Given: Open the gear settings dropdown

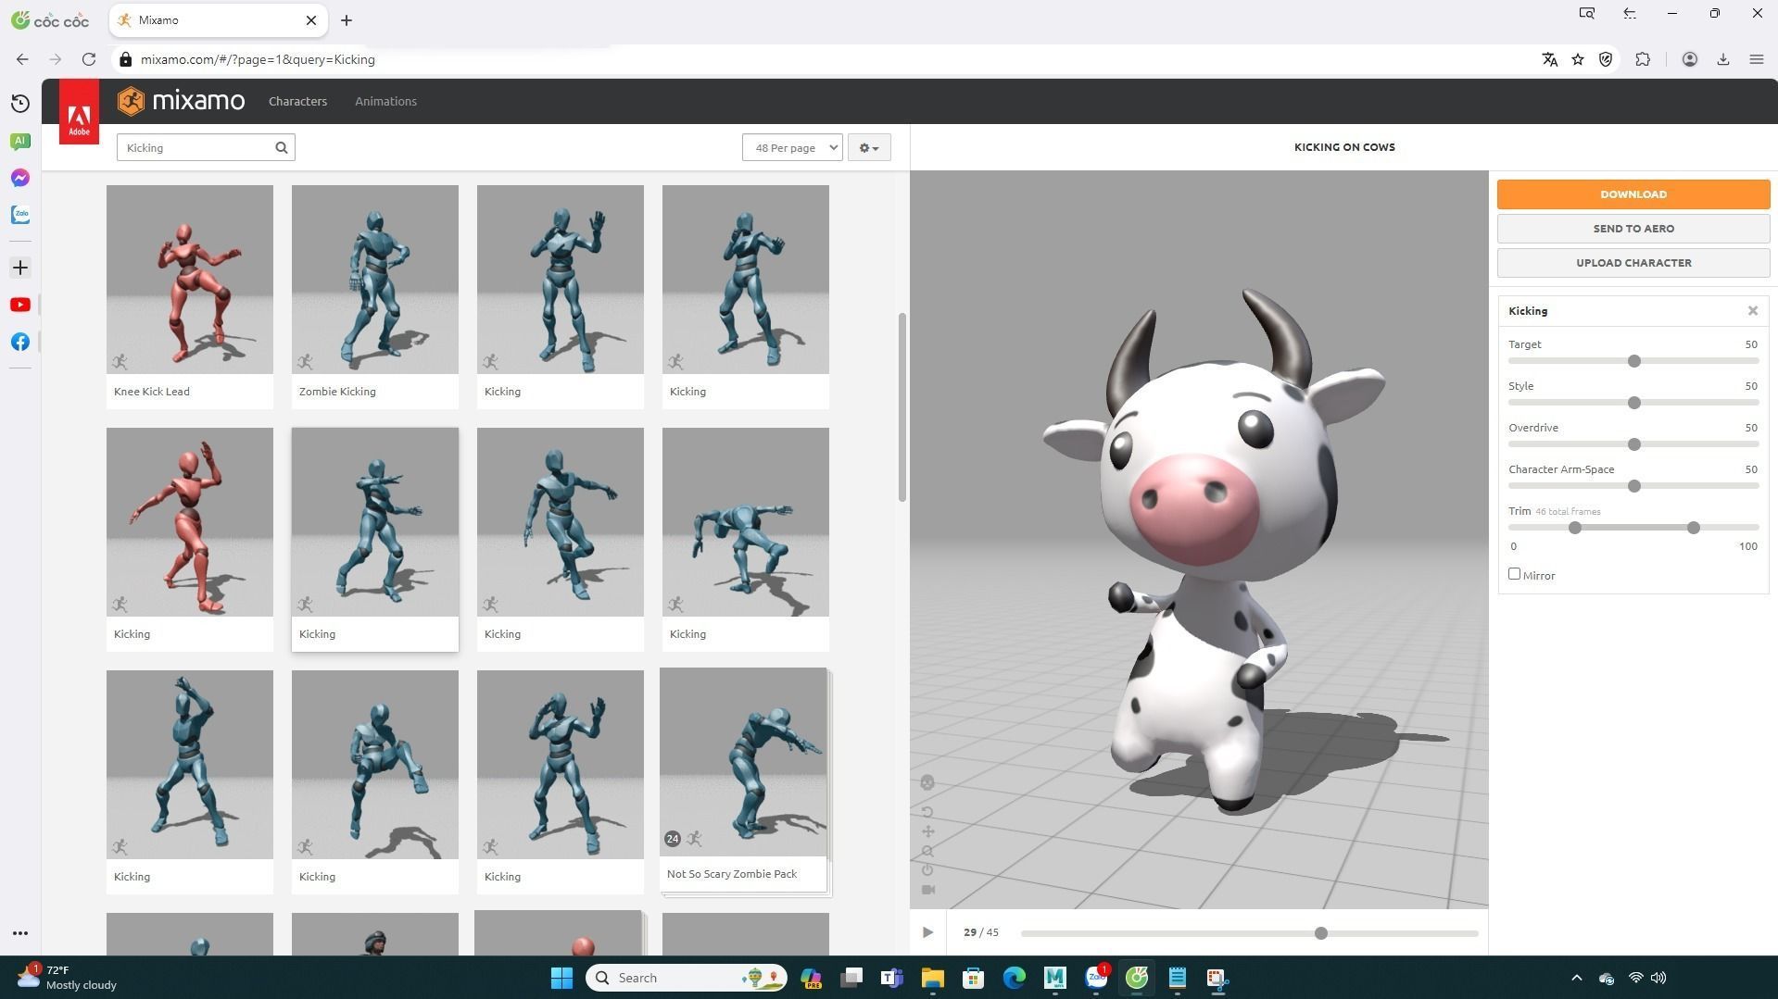Looking at the screenshot, I should pos(868,147).
